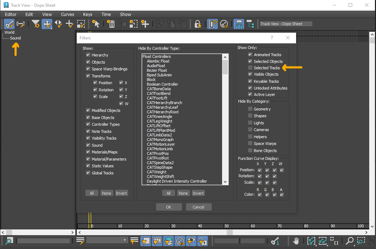
Task: Click the Zoom magnifier icon in bottom toolbar
Action: point(349,241)
